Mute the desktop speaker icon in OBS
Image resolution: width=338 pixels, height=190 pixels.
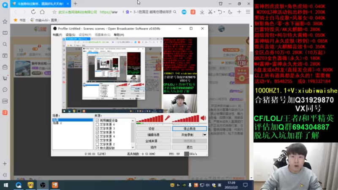[x=203, y=118]
